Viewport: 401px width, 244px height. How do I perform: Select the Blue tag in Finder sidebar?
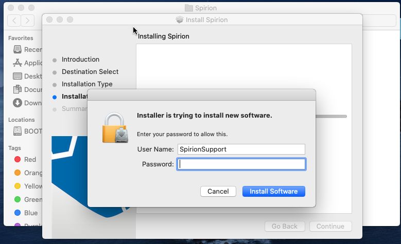26,213
